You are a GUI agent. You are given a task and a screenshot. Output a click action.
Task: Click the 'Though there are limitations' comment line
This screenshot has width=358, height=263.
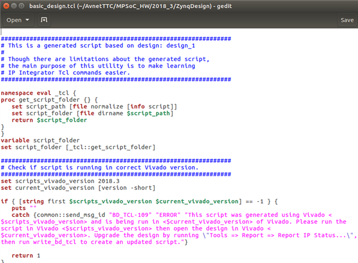pyautogui.click(x=105, y=59)
